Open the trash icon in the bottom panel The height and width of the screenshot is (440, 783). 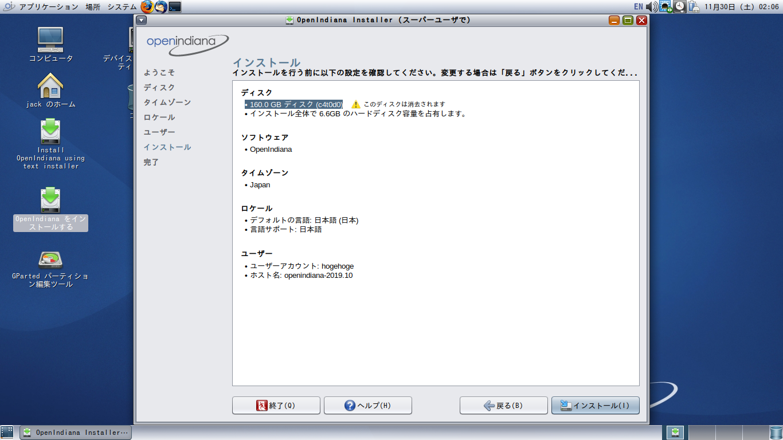click(x=776, y=433)
